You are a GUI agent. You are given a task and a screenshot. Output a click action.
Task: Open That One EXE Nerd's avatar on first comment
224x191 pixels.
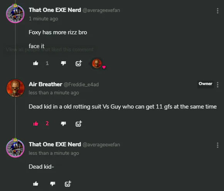(x=15, y=13)
